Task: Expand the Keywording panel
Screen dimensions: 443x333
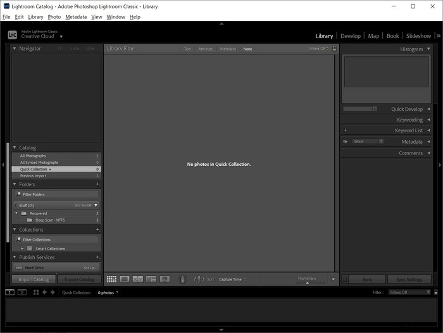Action: [428, 120]
